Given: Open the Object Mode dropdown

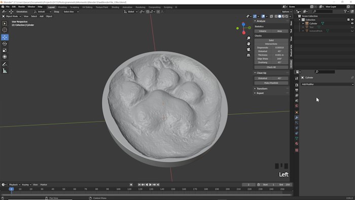Looking at the screenshot, I should (12, 16).
